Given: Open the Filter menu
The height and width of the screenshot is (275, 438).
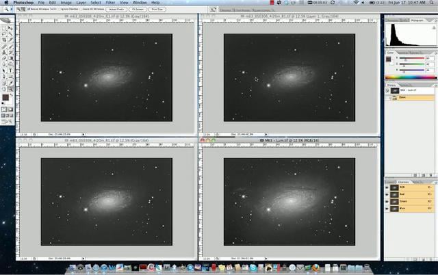Looking at the screenshot, I should (x=110, y=3).
